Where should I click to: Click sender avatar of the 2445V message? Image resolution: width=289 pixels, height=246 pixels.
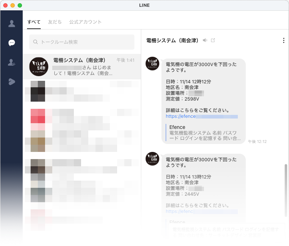click(152, 159)
